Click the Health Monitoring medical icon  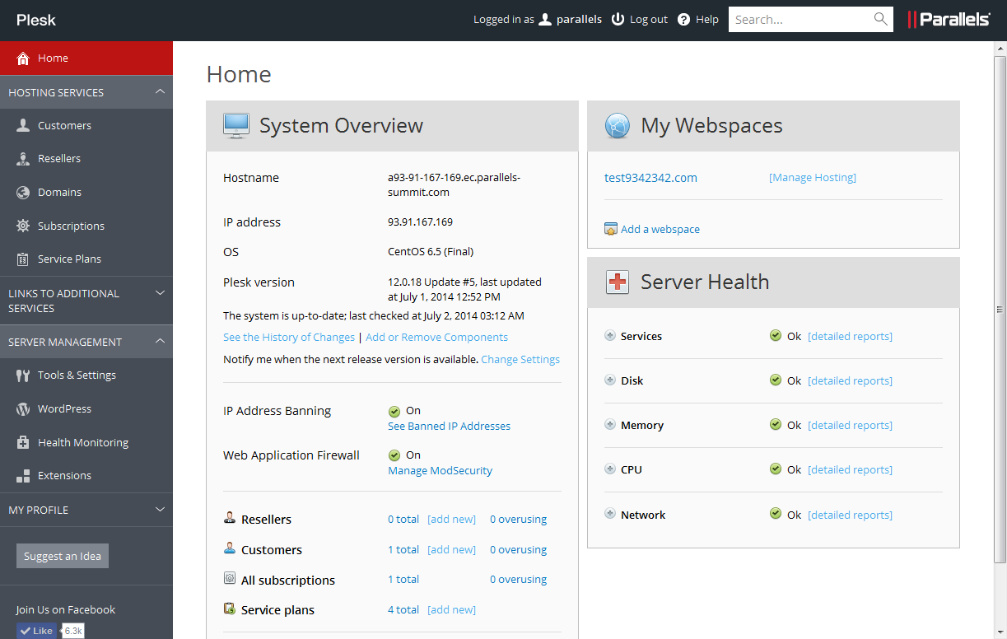[23, 442]
